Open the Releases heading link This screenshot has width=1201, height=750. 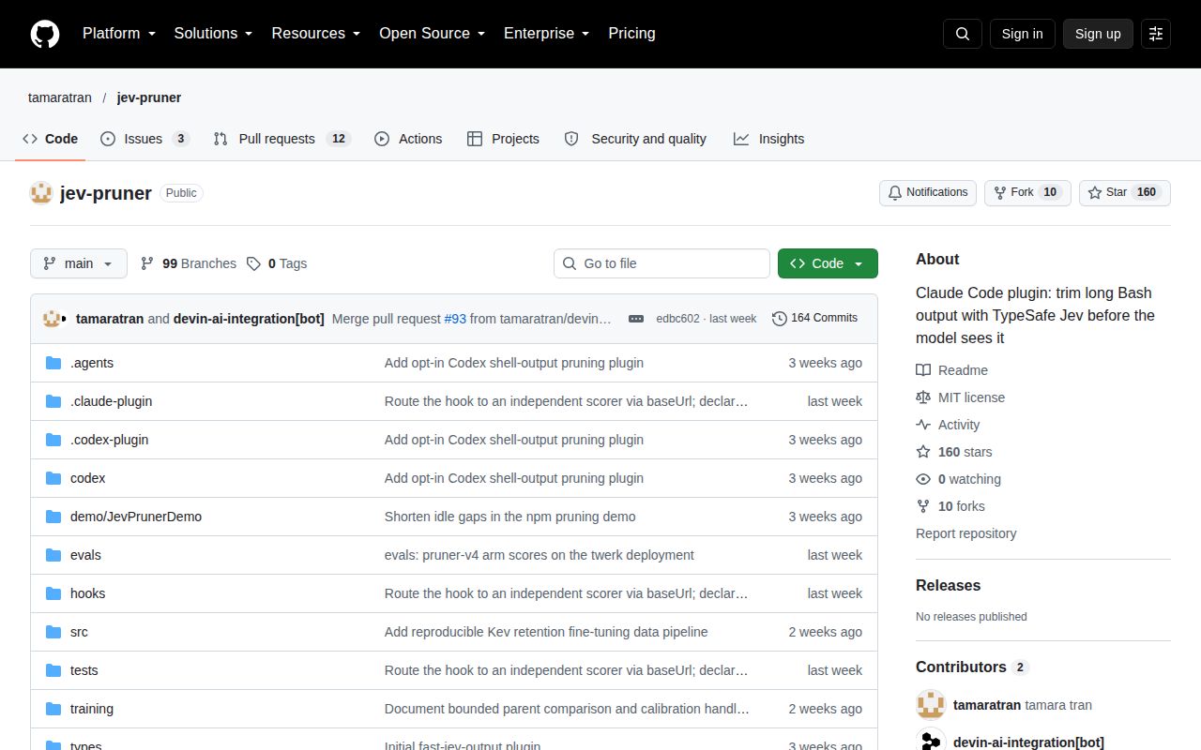(948, 585)
